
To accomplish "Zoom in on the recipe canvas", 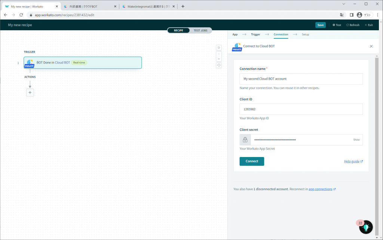I will point(219,54).
